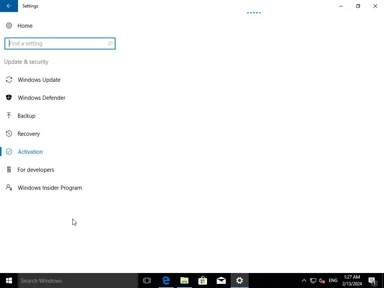Open Microsoft Store from taskbar

(202, 280)
